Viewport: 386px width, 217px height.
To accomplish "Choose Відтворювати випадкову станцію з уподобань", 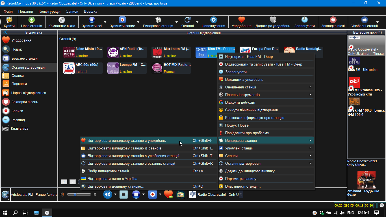I will tap(148, 140).
